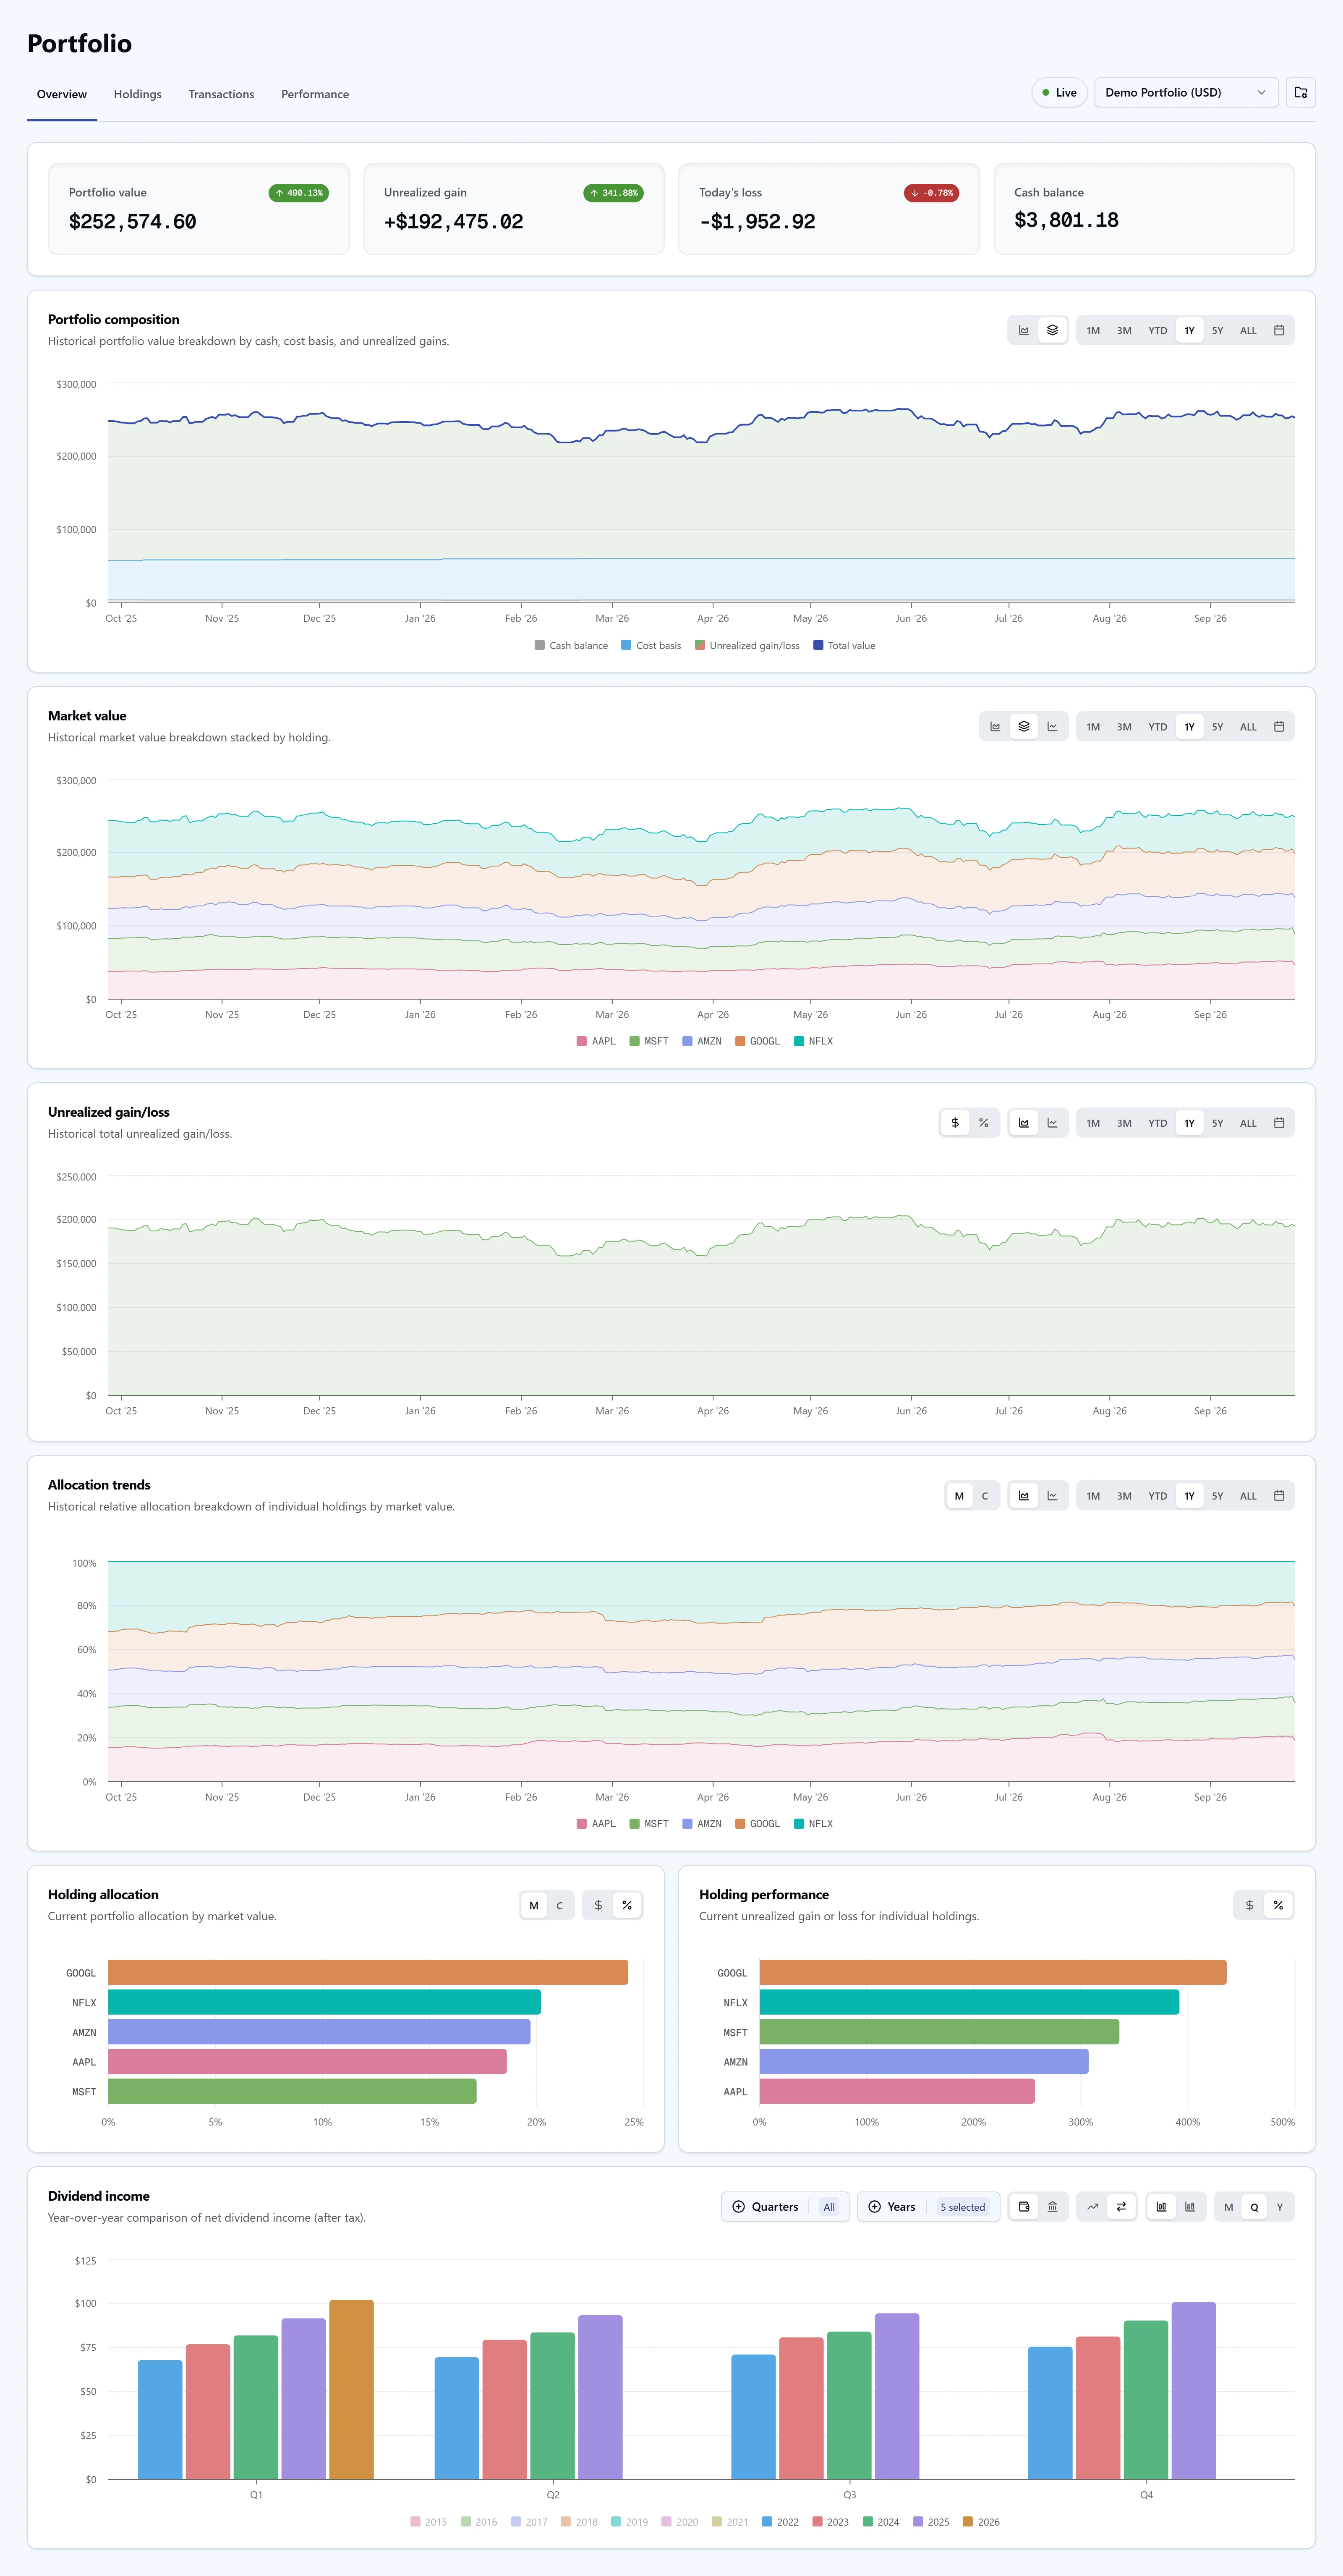Set Unrealized gain/loss range to 5Y
This screenshot has height=2576, width=1343.
pyautogui.click(x=1217, y=1123)
